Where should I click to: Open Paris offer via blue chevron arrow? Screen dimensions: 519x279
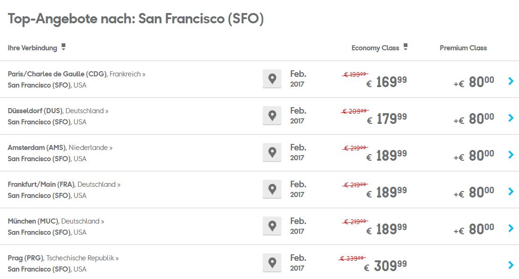(x=511, y=81)
